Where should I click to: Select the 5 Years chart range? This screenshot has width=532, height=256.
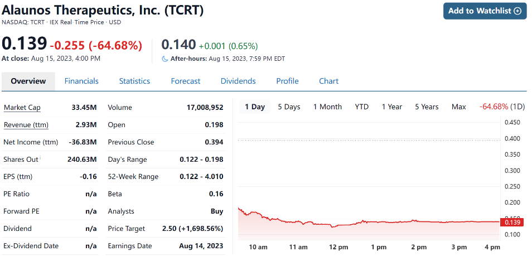[427, 107]
